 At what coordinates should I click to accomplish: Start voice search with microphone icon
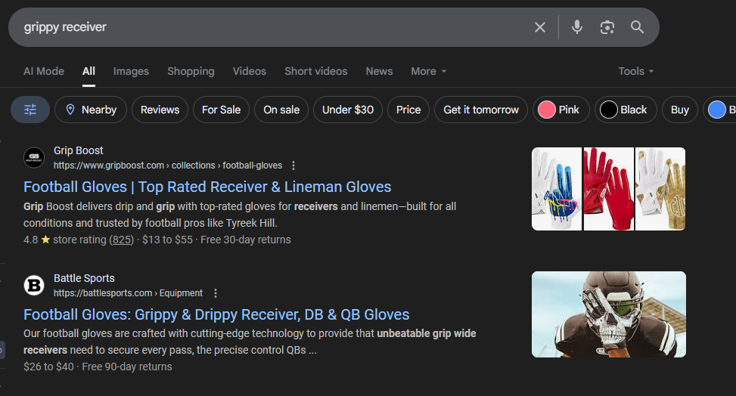pyautogui.click(x=577, y=27)
